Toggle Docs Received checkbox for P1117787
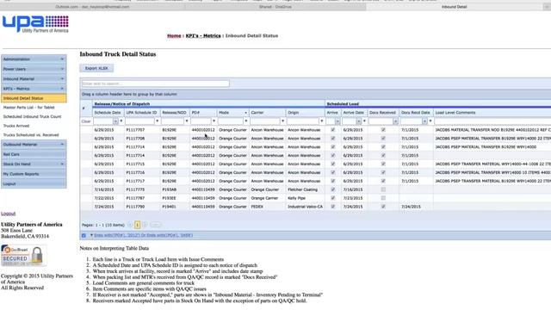 pyautogui.click(x=383, y=198)
